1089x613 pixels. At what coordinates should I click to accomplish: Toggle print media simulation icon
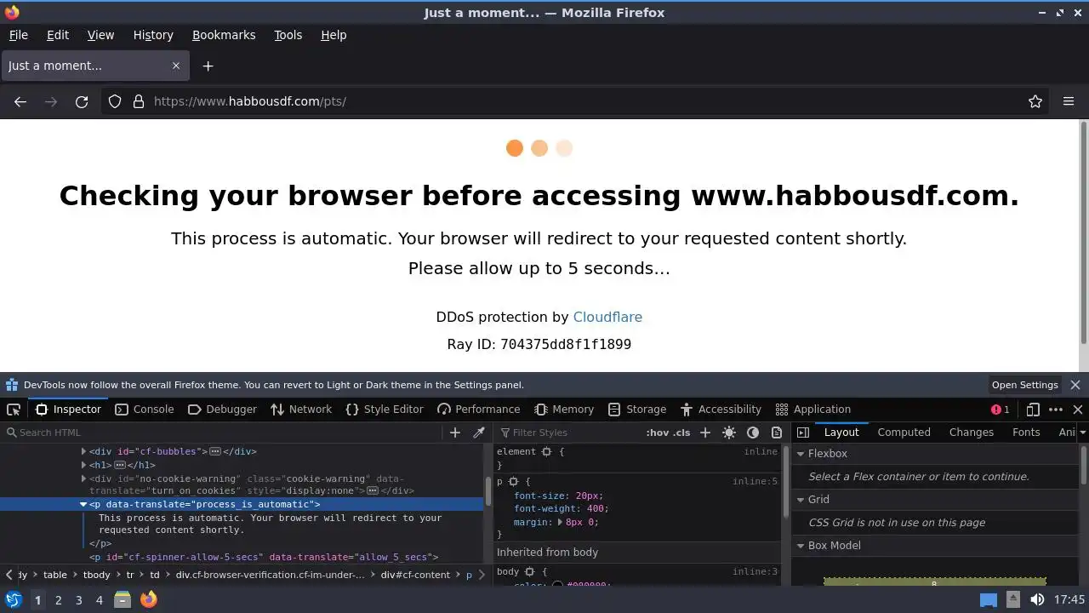click(x=777, y=433)
